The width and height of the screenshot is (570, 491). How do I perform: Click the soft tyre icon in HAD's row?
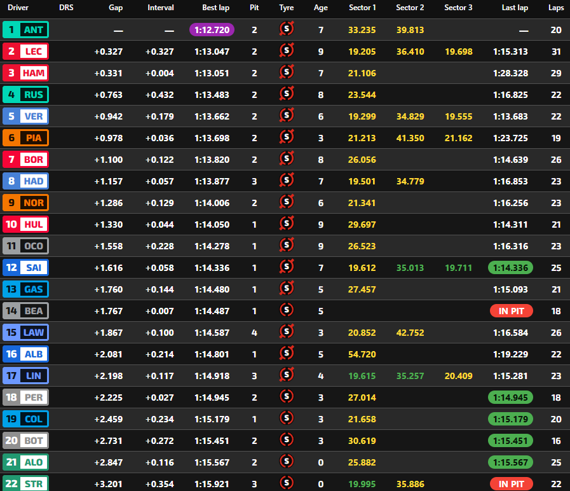(x=287, y=180)
